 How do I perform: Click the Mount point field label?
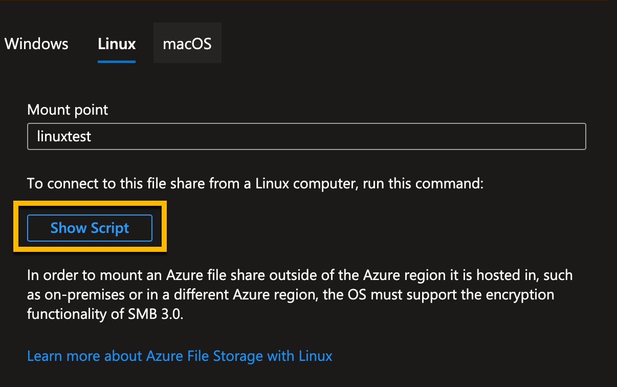(67, 110)
